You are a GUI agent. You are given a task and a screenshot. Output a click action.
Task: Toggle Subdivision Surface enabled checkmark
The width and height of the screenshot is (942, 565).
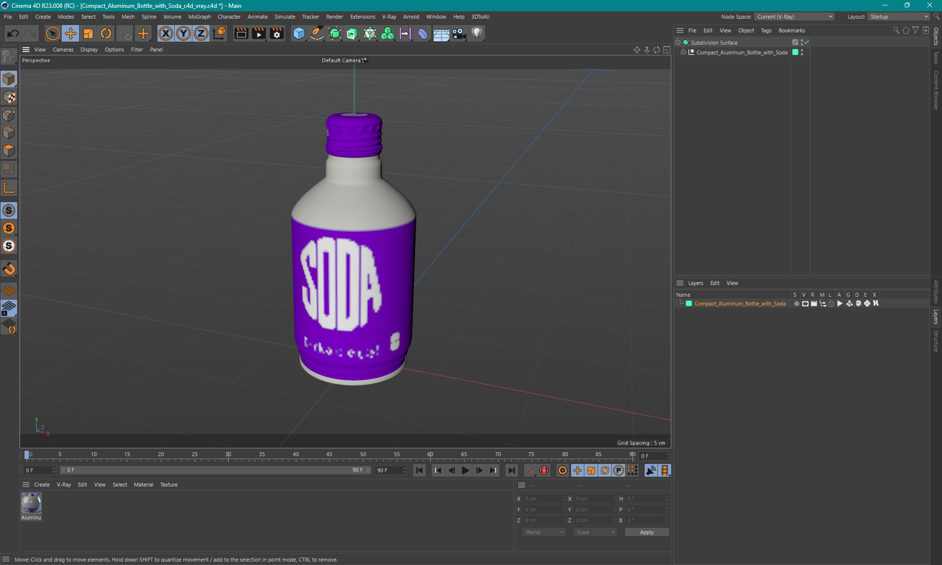(807, 43)
